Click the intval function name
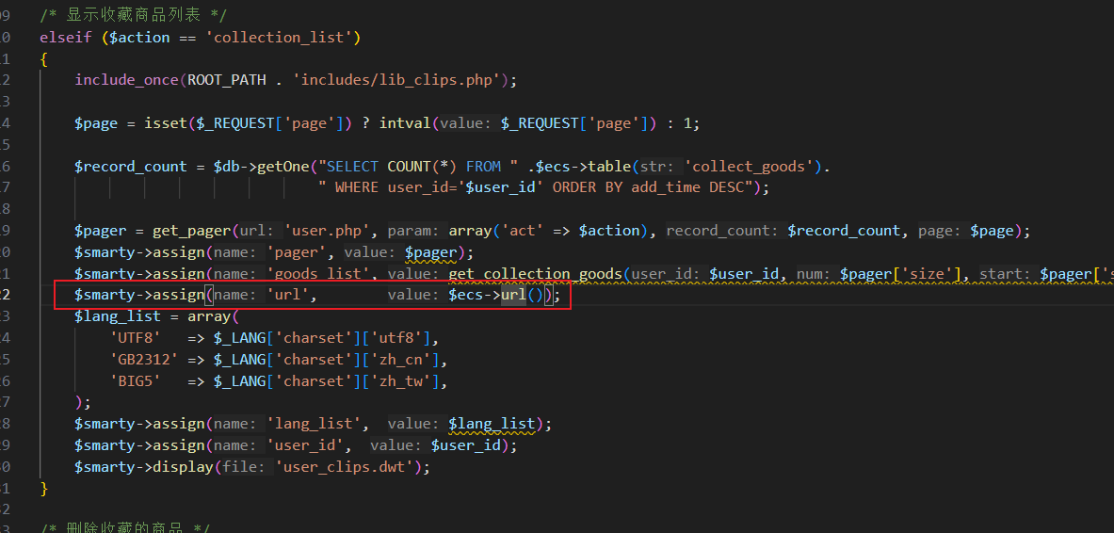The image size is (1114, 533). pyautogui.click(x=404, y=123)
